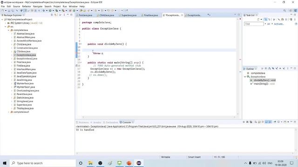Screen dimensions: 298x167
Task: Maximize the editor area
Action: click(x=239, y=15)
